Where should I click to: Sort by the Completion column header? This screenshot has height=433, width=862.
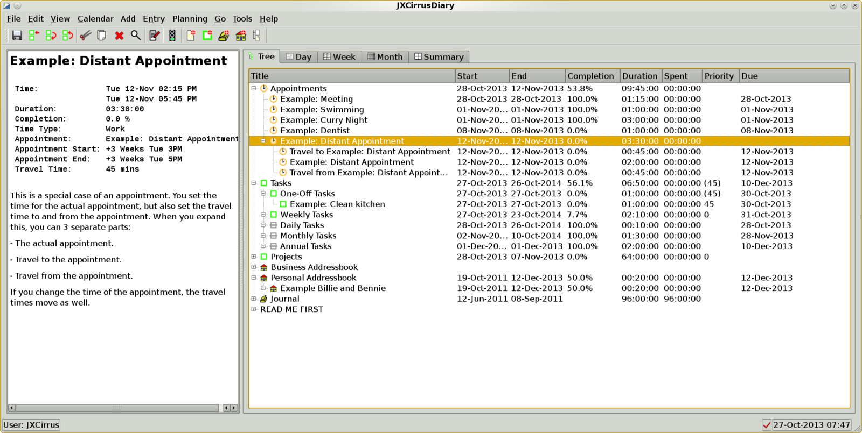click(590, 76)
